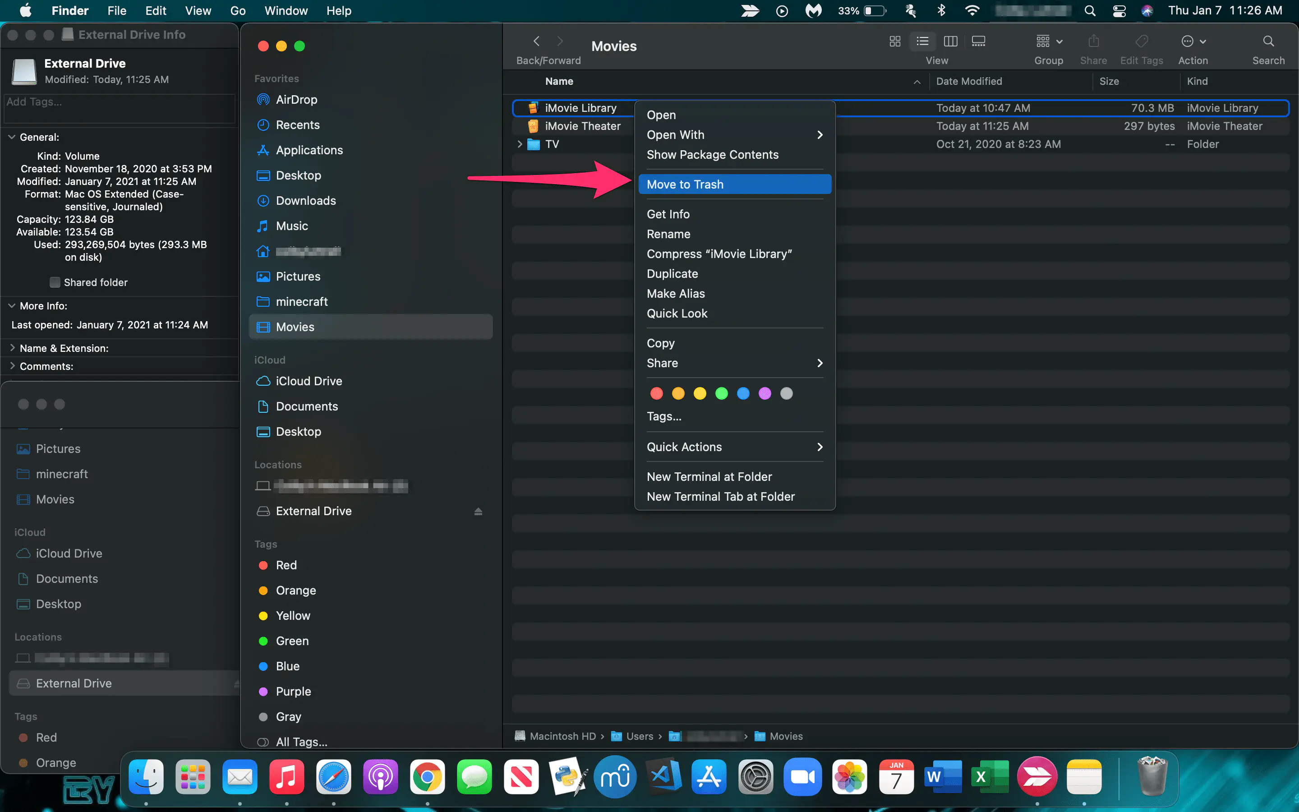Choose Compress "iMovie Library"
The image size is (1299, 812).
pyautogui.click(x=735, y=254)
